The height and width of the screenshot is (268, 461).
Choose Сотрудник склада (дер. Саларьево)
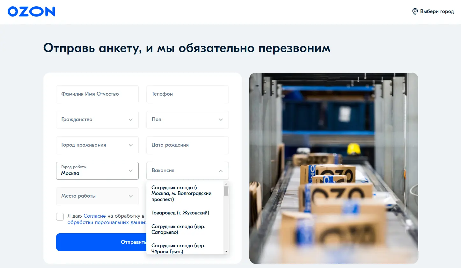[185, 229]
